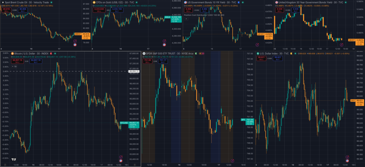Collapse the indicator legend chevron on US 10 YR chart
This screenshot has width=365, height=167.
186,19
